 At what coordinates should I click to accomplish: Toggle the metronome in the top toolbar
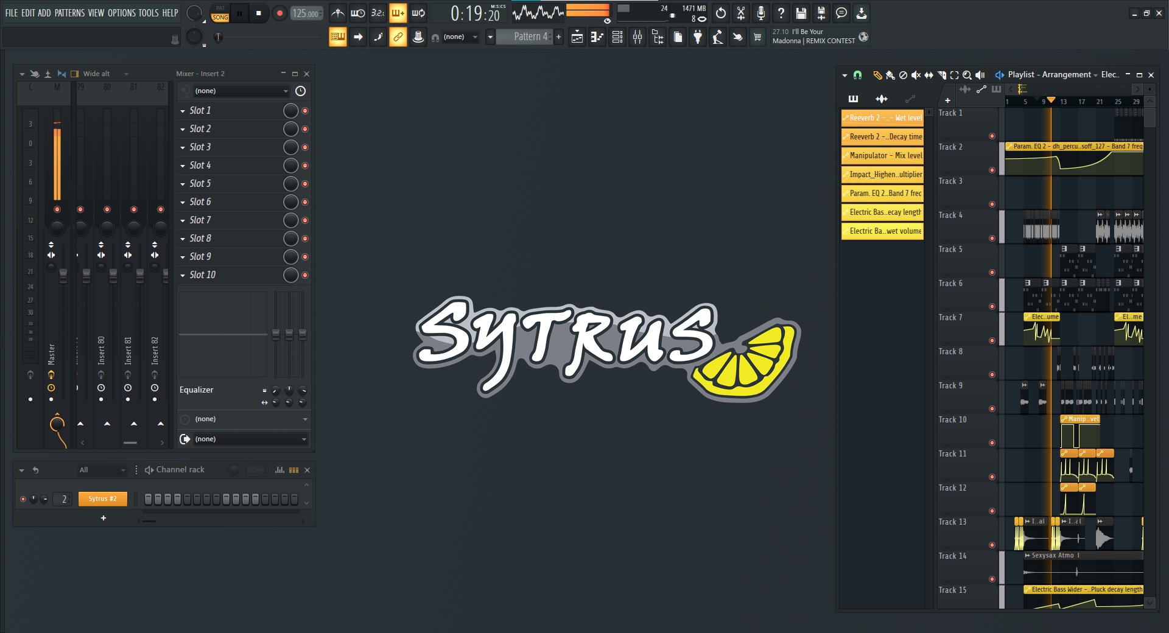point(337,13)
